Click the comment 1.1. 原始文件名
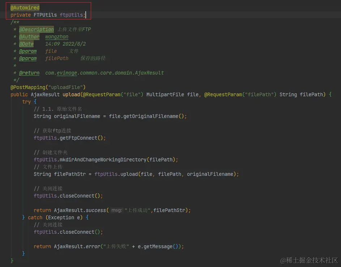The height and width of the screenshot is (267, 341). tap(58, 109)
